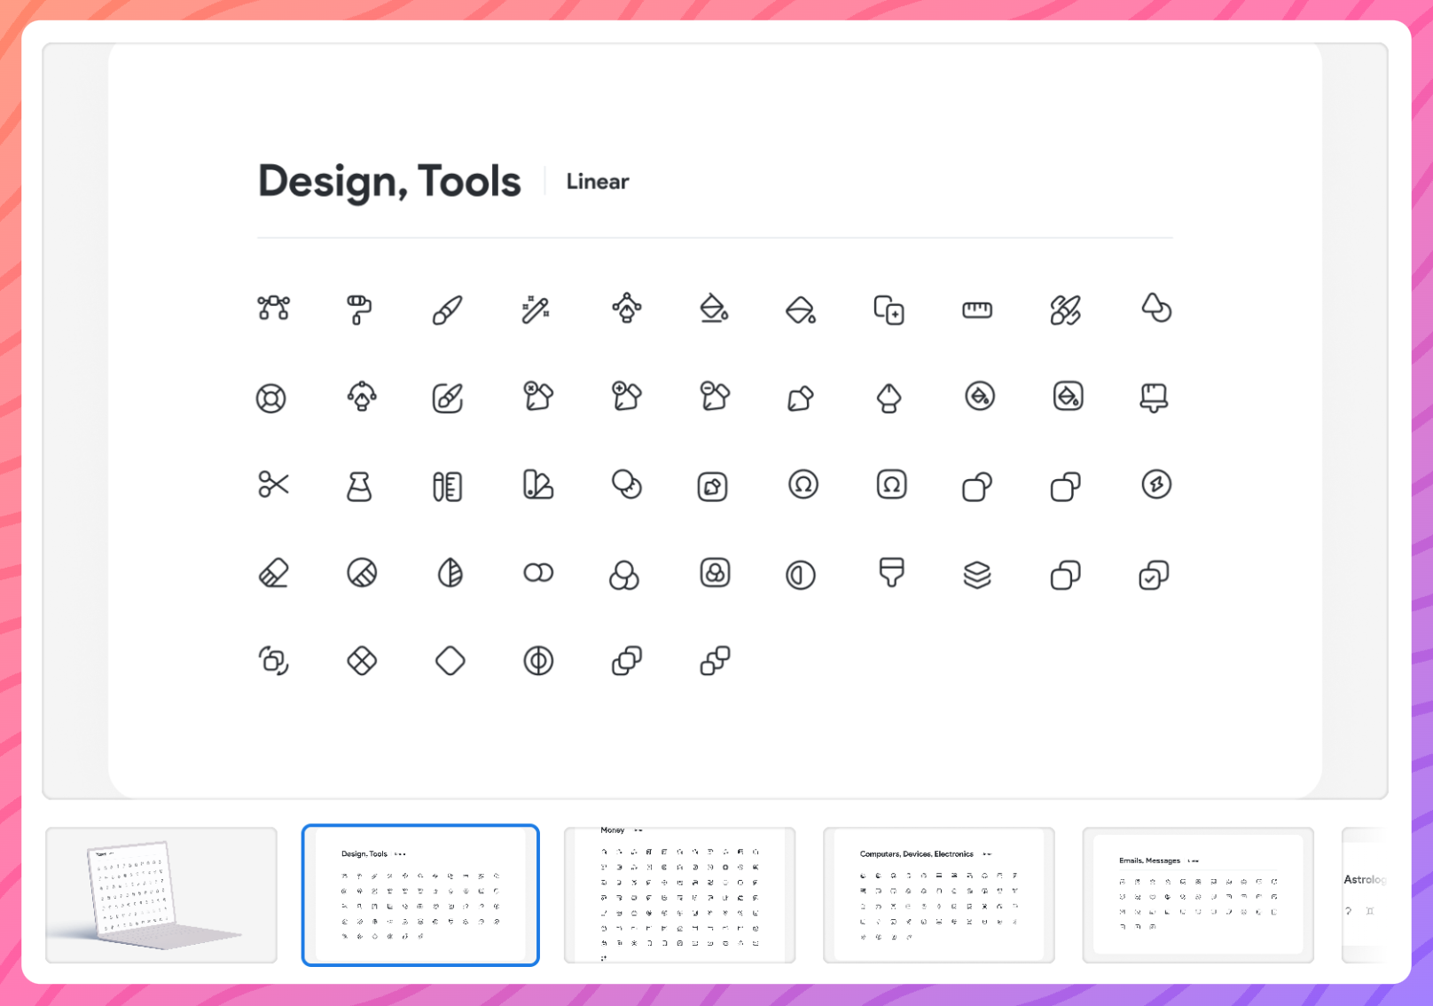Select the paint roller icon

pyautogui.click(x=359, y=309)
